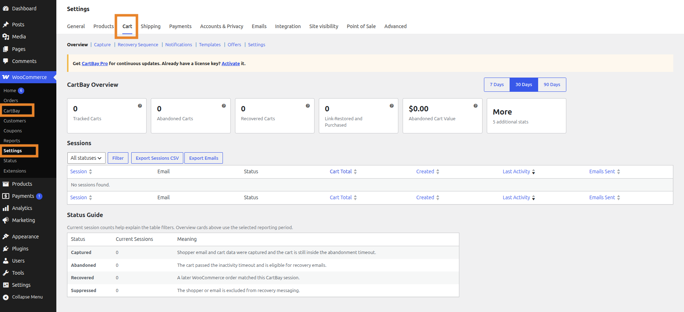Click the Media icon in sidebar

point(6,37)
